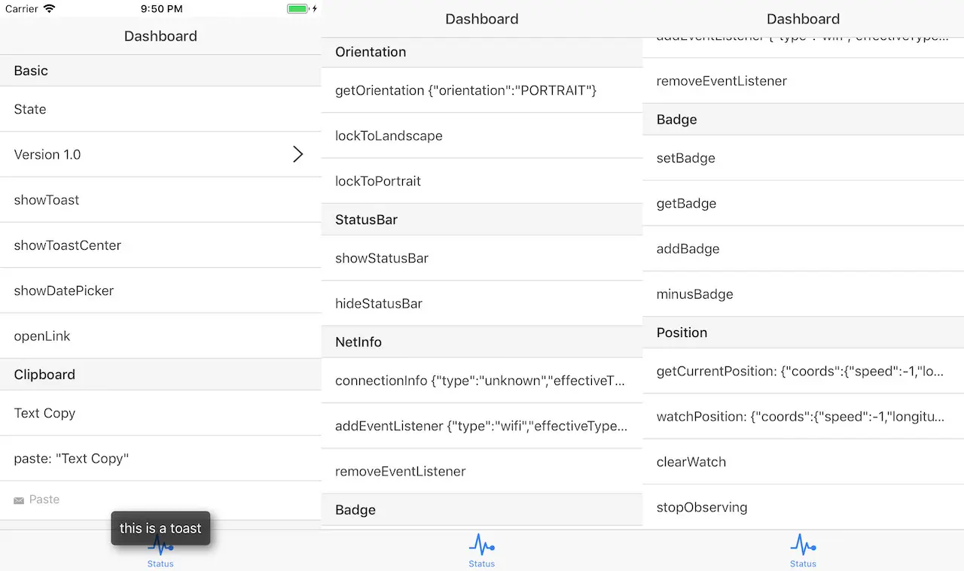Tap the State row
This screenshot has height=571, width=964.
[160, 109]
